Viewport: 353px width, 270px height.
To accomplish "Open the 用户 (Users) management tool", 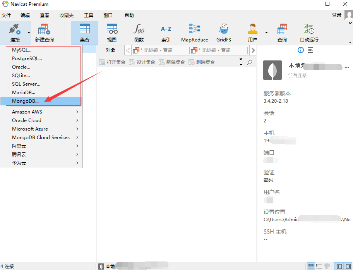I will (x=252, y=33).
